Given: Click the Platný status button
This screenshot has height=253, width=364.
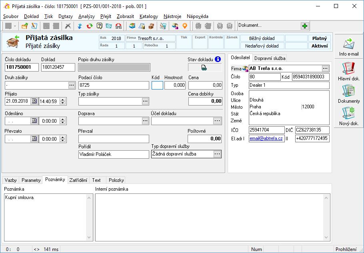Looking at the screenshot, I should pyautogui.click(x=320, y=38).
